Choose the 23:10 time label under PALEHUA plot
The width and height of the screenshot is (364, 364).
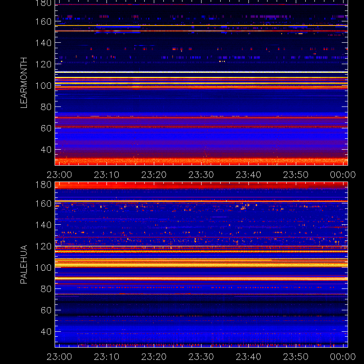(x=106, y=357)
